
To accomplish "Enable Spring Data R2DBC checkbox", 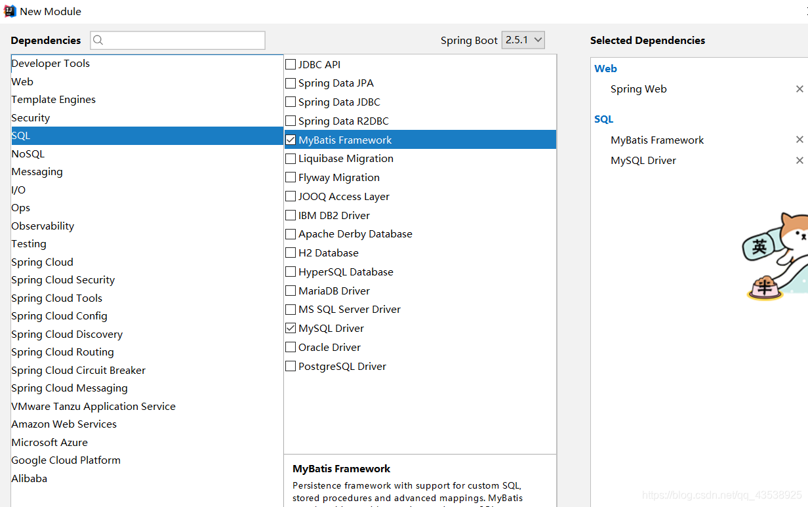I will click(291, 121).
